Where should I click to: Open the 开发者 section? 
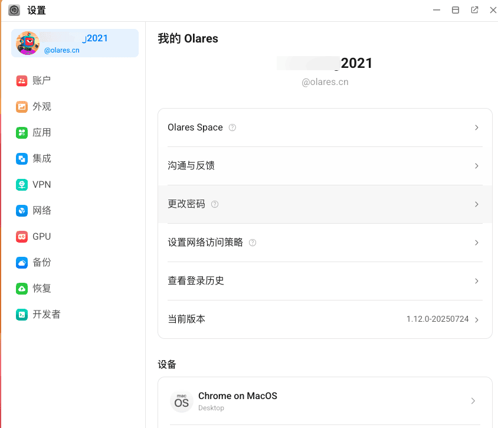(x=74, y=315)
